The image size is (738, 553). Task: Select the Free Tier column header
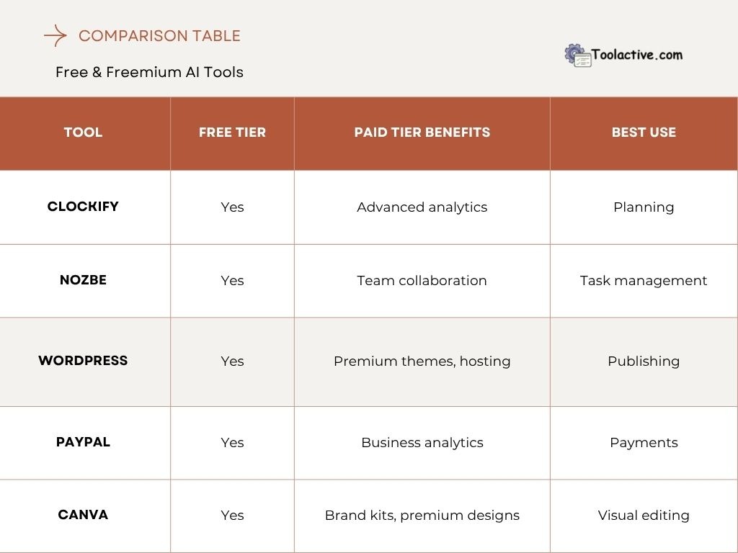[x=232, y=132]
